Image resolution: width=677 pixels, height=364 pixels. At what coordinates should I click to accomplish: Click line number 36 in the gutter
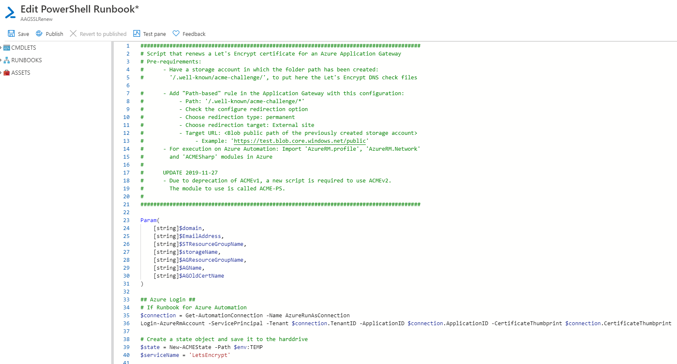click(x=126, y=324)
